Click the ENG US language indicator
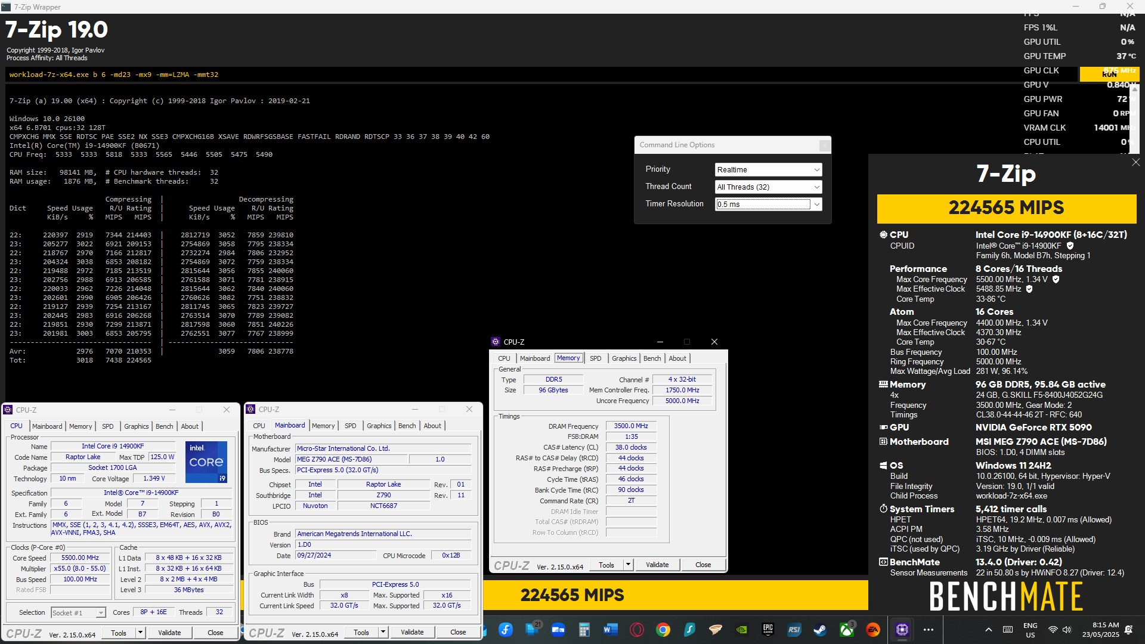The image size is (1145, 644). [x=1030, y=630]
